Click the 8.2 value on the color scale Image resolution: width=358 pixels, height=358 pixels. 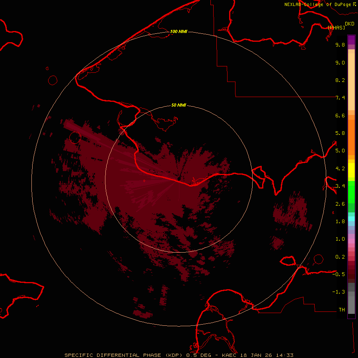coord(340,80)
